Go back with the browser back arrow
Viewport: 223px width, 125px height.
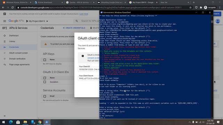3,8
